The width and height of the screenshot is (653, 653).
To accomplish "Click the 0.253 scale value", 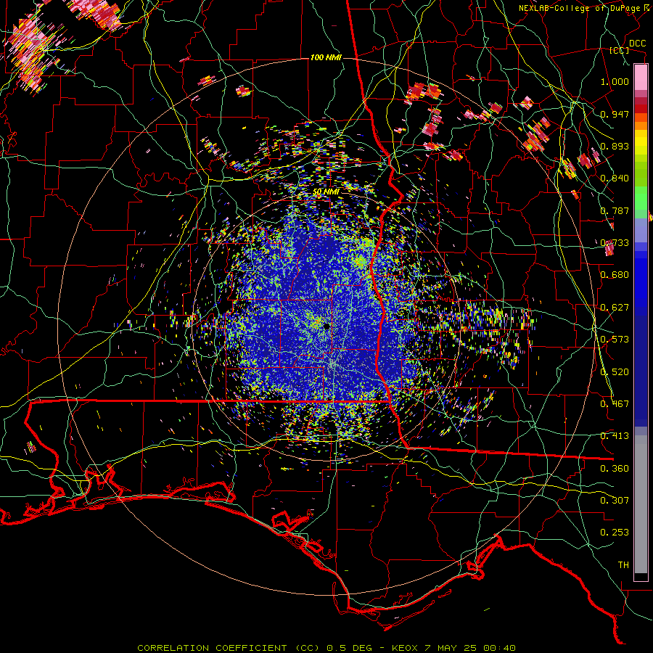I will 615,533.
